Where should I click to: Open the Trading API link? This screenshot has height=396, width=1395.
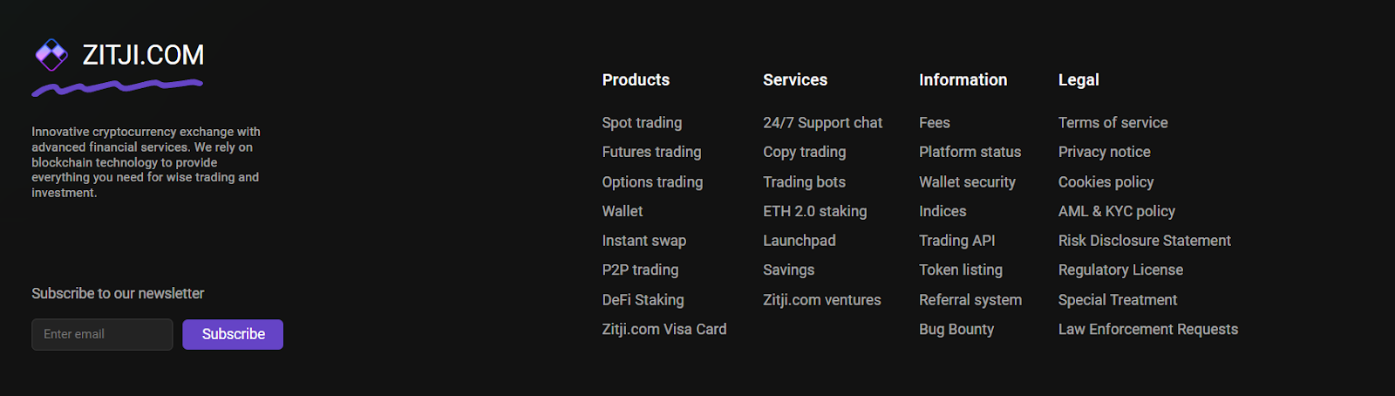pyautogui.click(x=956, y=241)
